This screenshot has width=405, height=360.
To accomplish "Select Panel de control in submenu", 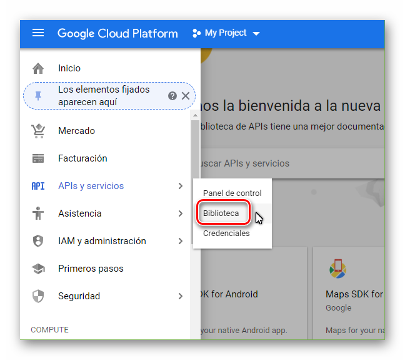I will [232, 193].
